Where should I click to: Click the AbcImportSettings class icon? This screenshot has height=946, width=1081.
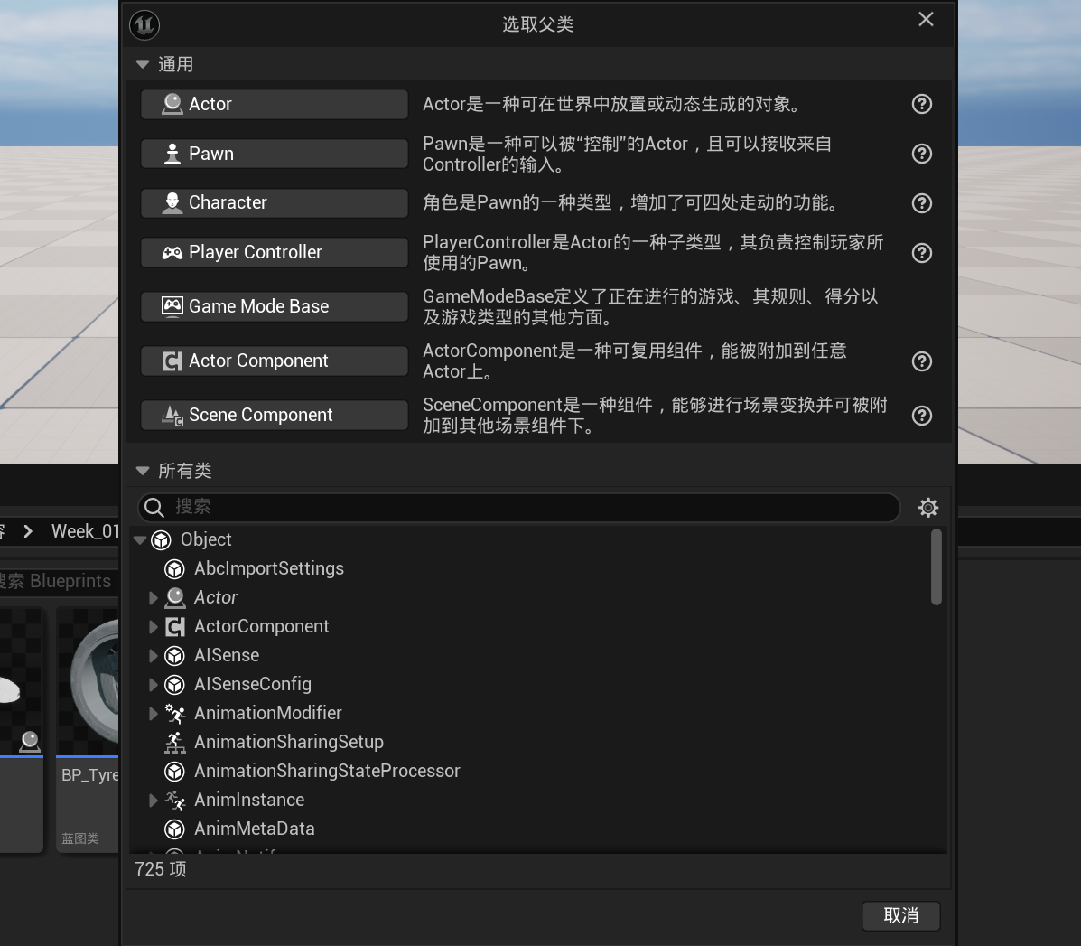tap(175, 569)
